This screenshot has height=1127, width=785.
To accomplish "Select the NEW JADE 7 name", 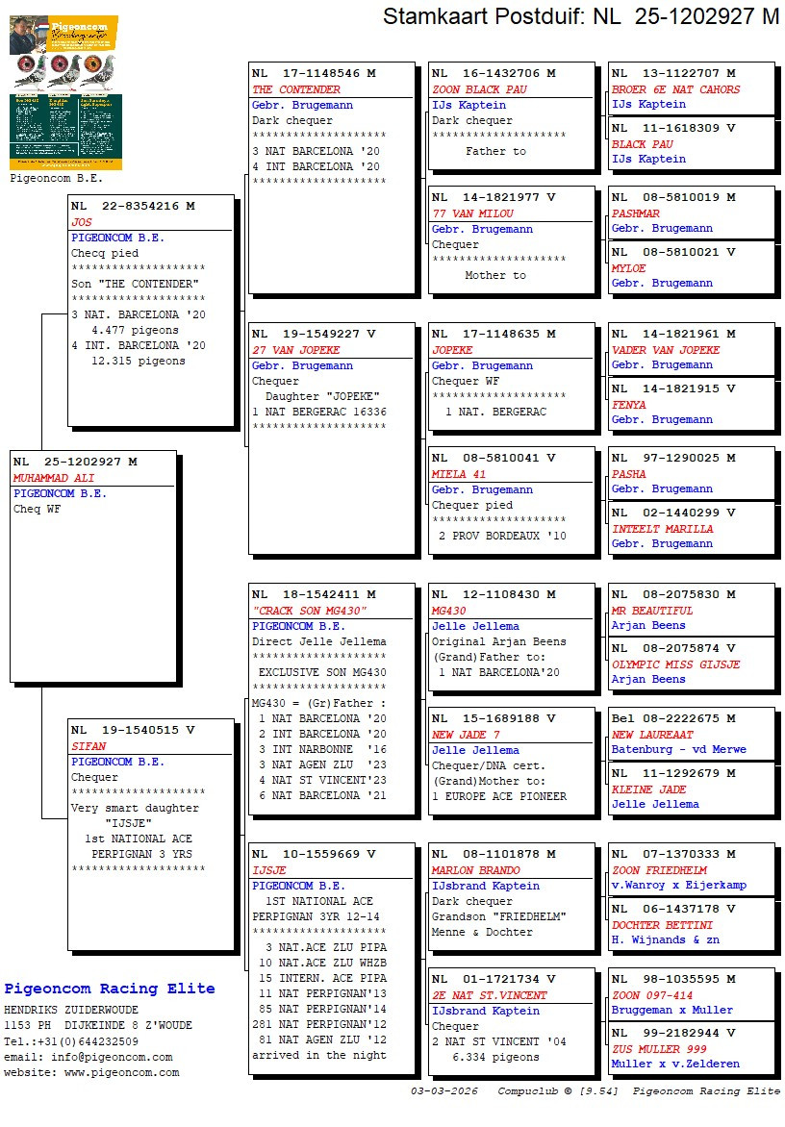I will click(x=466, y=735).
